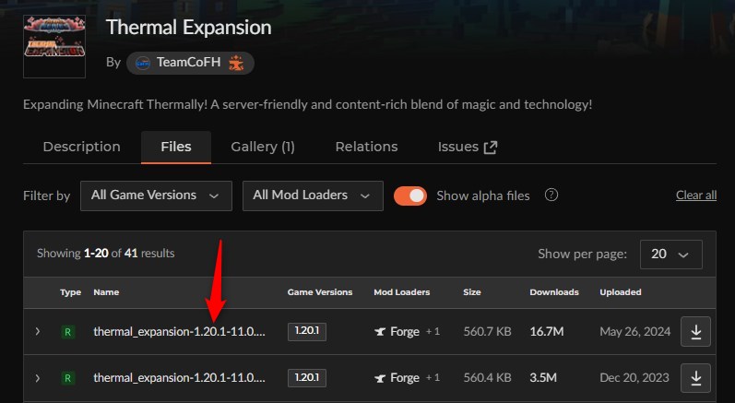Show the +1 extra mod loaders in the 3.5M row
Viewport: 735px width, 403px height.
(433, 378)
